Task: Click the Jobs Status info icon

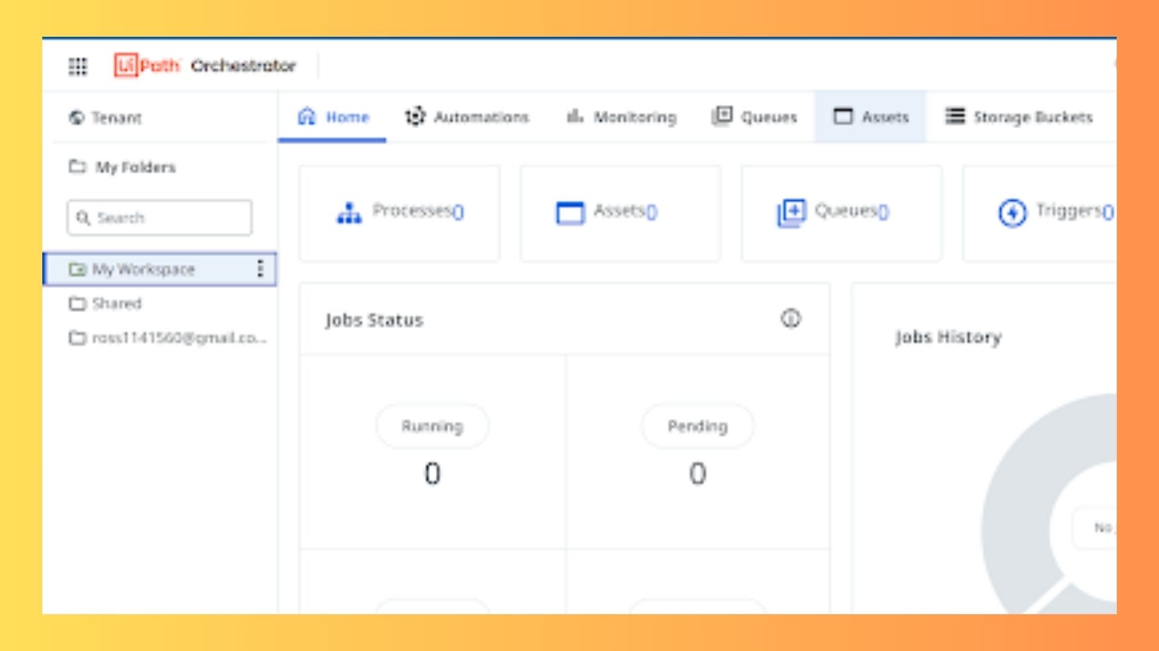Action: (791, 319)
